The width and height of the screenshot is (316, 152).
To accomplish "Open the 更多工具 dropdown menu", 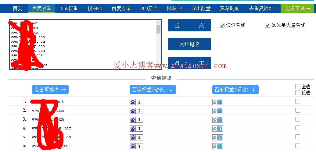I will coord(298,9).
